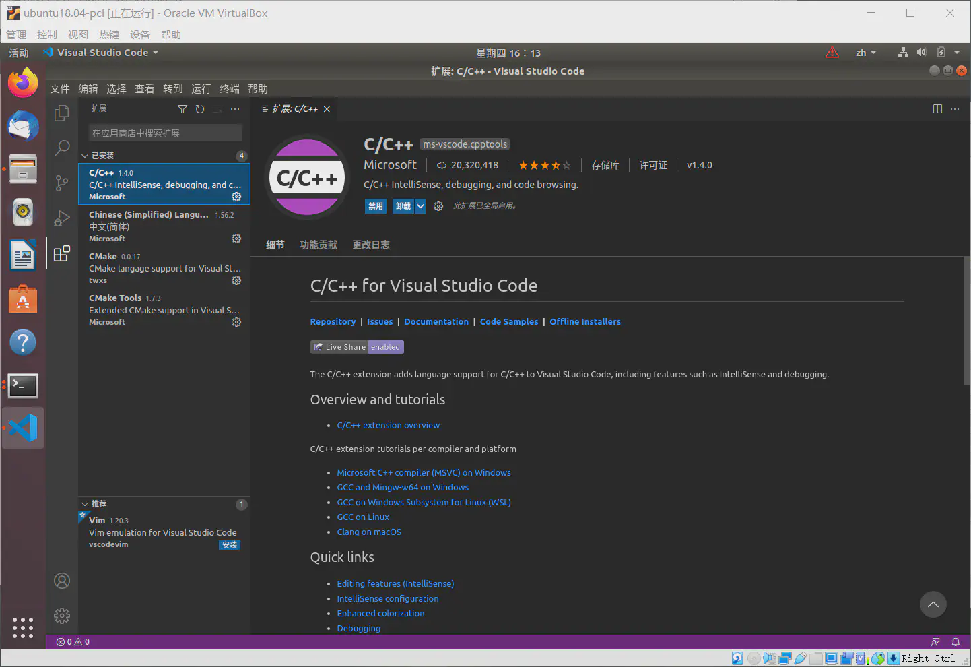Viewport: 971px width, 667px height.
Task: Open the Run and Debug view
Action: (62, 218)
